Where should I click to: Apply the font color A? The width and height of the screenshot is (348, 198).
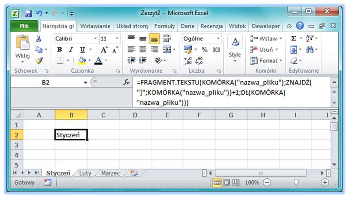98,61
